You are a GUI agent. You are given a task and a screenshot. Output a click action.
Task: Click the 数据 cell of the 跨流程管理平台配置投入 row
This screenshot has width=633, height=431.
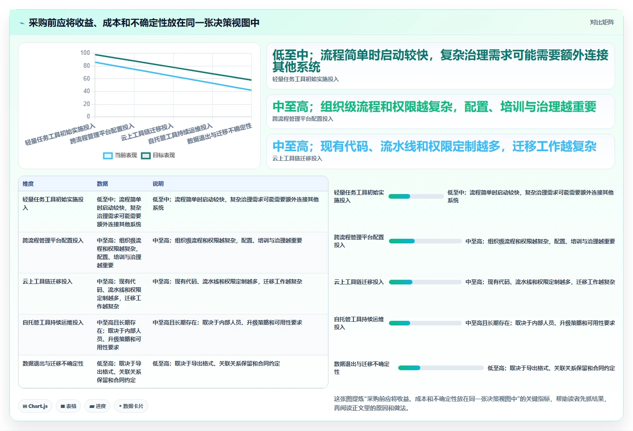119,253
